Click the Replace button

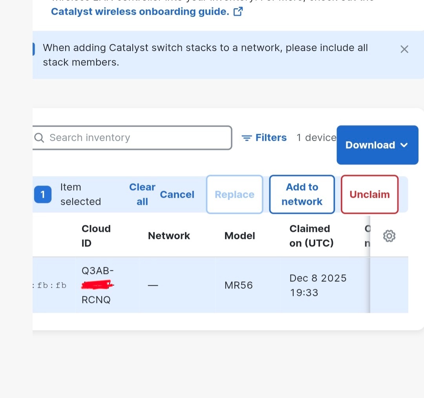point(234,194)
